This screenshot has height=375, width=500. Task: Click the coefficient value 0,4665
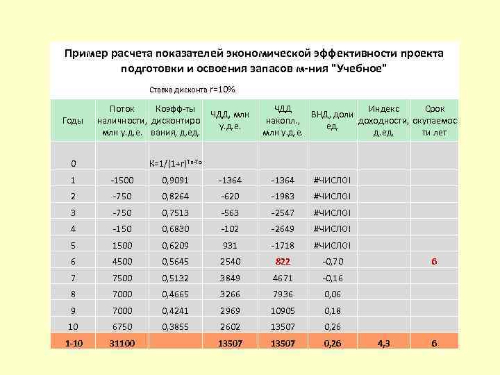pos(176,294)
